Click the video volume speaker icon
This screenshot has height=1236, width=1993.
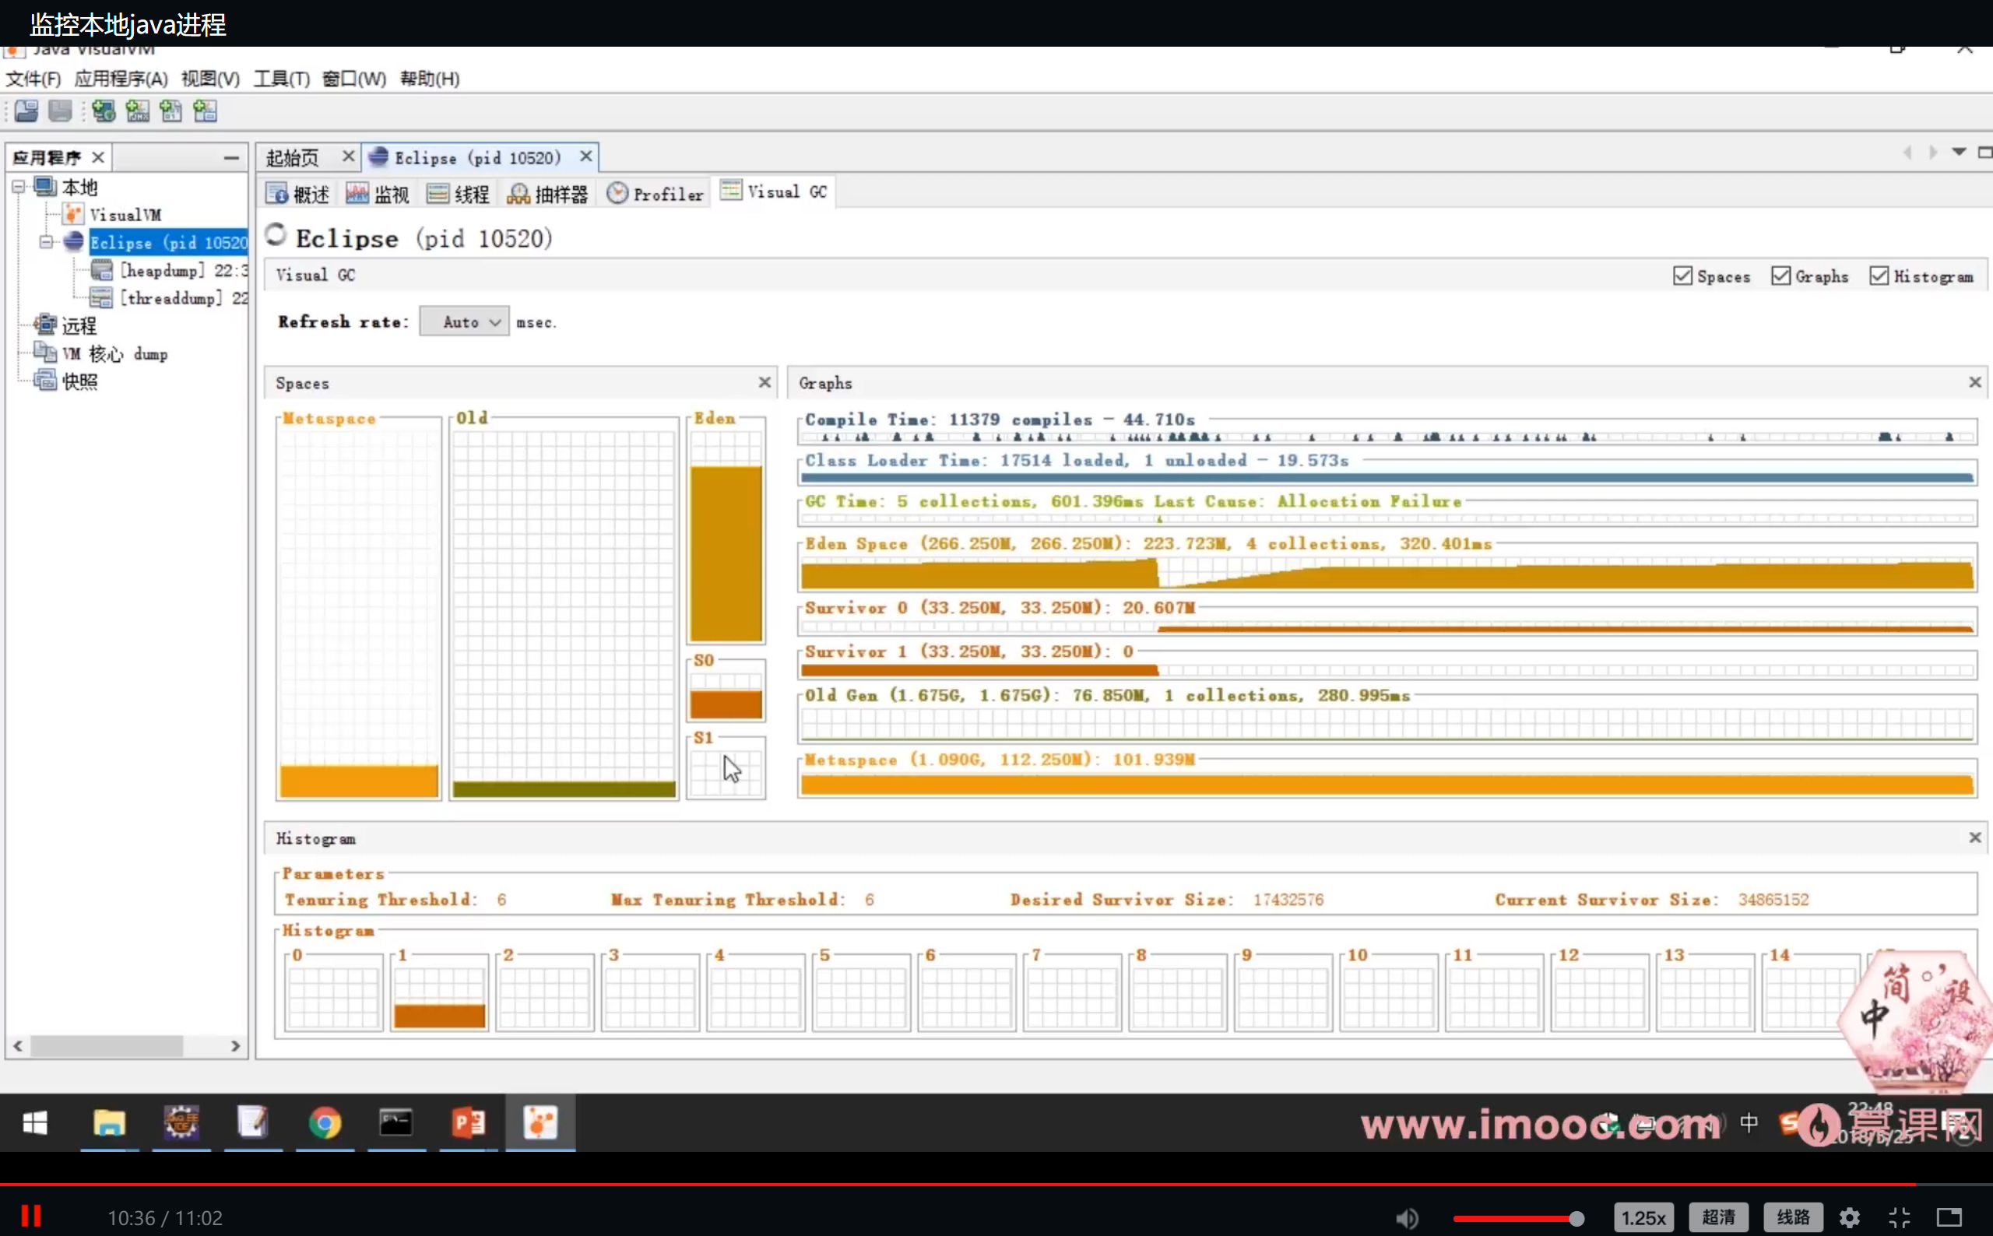click(1407, 1218)
